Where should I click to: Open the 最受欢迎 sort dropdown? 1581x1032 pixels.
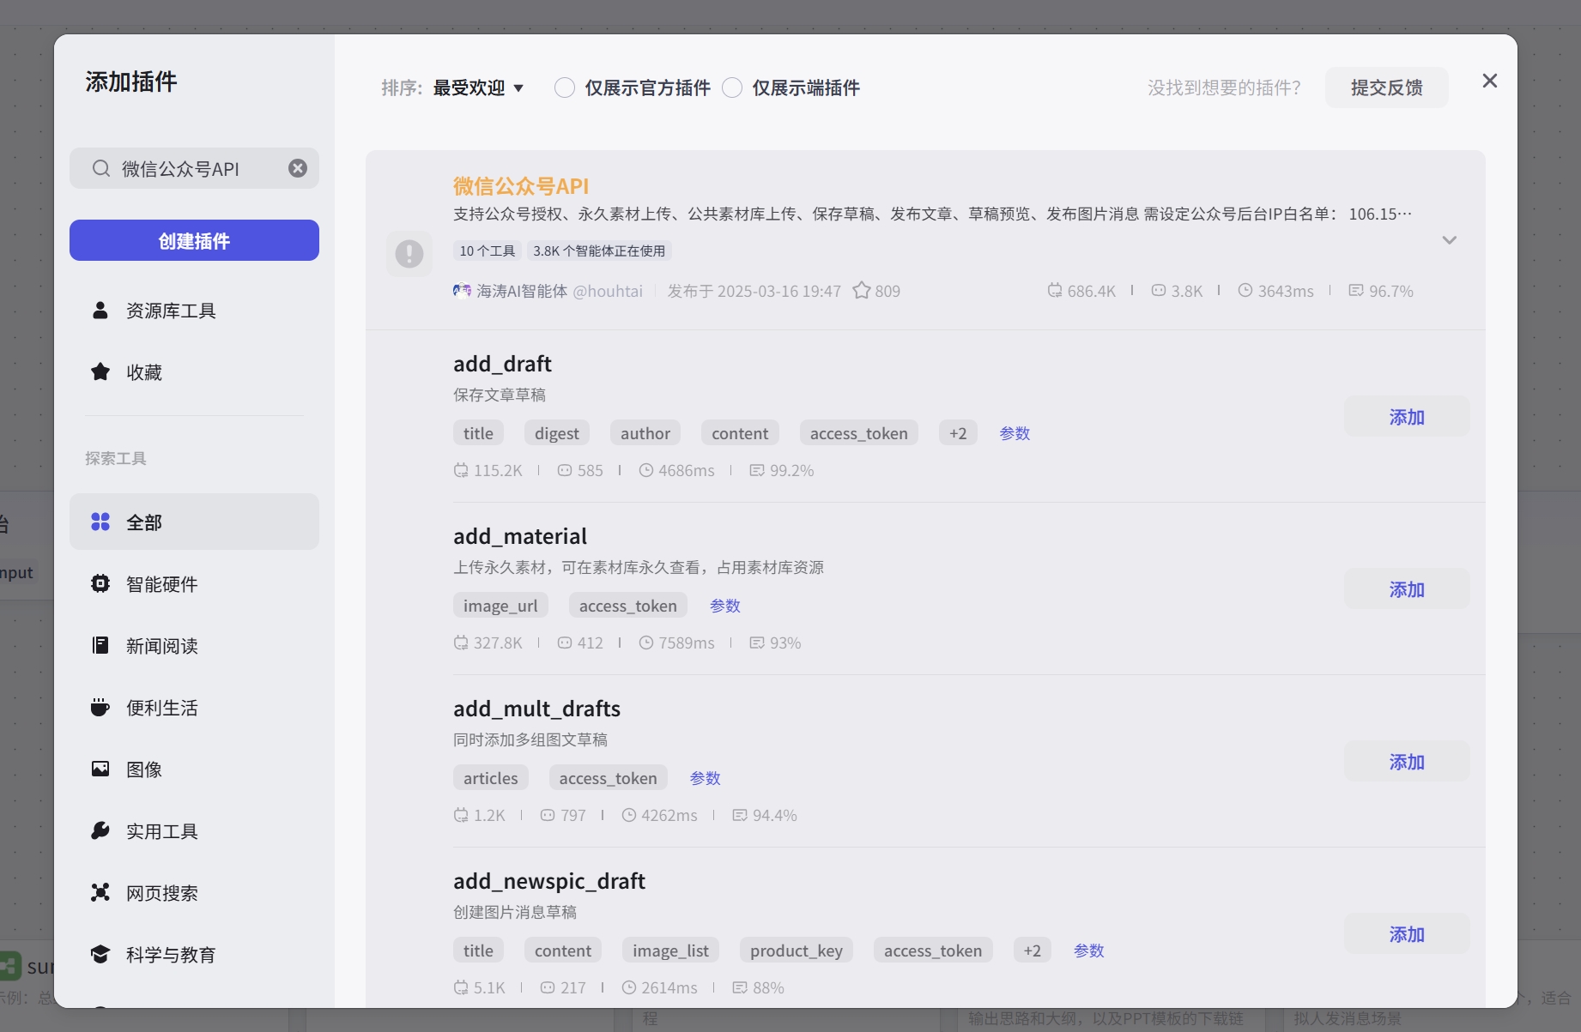point(478,88)
